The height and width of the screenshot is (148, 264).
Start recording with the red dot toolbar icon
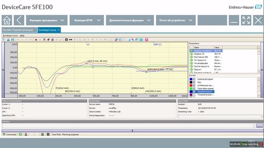[x=36, y=40]
